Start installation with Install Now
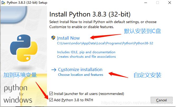Viewport: 176px width, 107px height. pyautogui.click(x=68, y=38)
